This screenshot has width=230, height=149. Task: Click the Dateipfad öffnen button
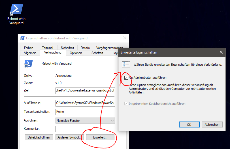click(x=39, y=137)
